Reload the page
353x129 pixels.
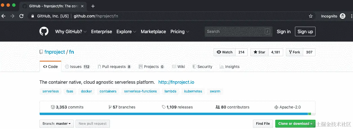click(21, 16)
